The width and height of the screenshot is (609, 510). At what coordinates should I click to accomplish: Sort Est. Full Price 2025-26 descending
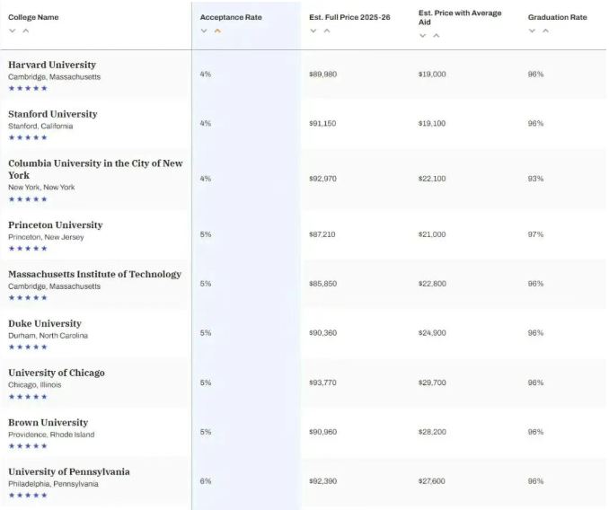[x=313, y=31]
